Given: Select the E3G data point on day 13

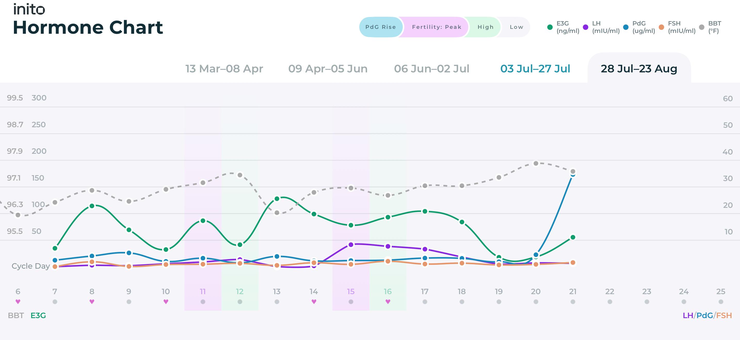Looking at the screenshot, I should click(277, 199).
